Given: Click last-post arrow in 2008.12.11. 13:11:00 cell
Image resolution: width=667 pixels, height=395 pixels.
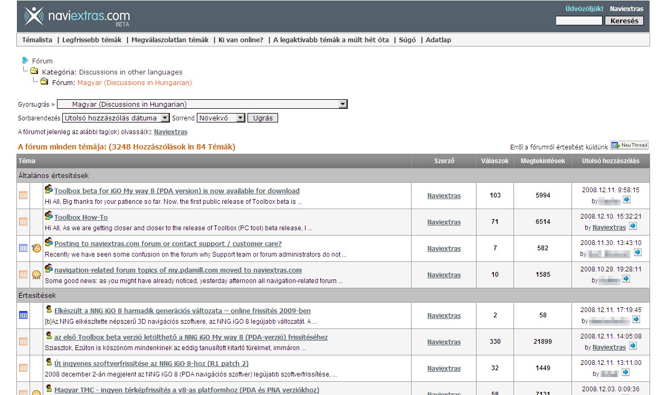Looking at the screenshot, I should (x=625, y=372).
